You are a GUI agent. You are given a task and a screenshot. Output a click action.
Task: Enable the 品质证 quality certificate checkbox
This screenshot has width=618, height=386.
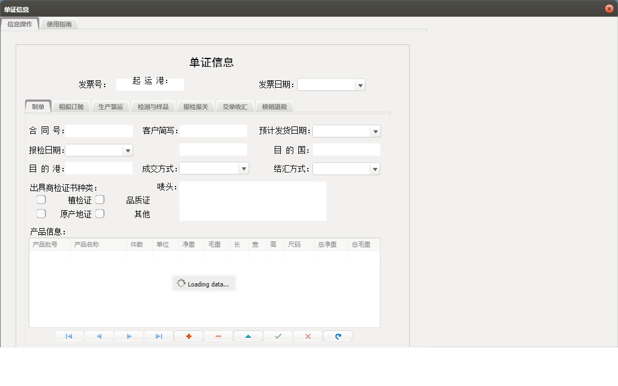(x=100, y=199)
